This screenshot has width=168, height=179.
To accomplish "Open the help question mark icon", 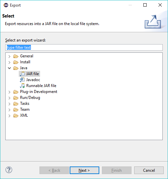I will (x=9, y=170).
